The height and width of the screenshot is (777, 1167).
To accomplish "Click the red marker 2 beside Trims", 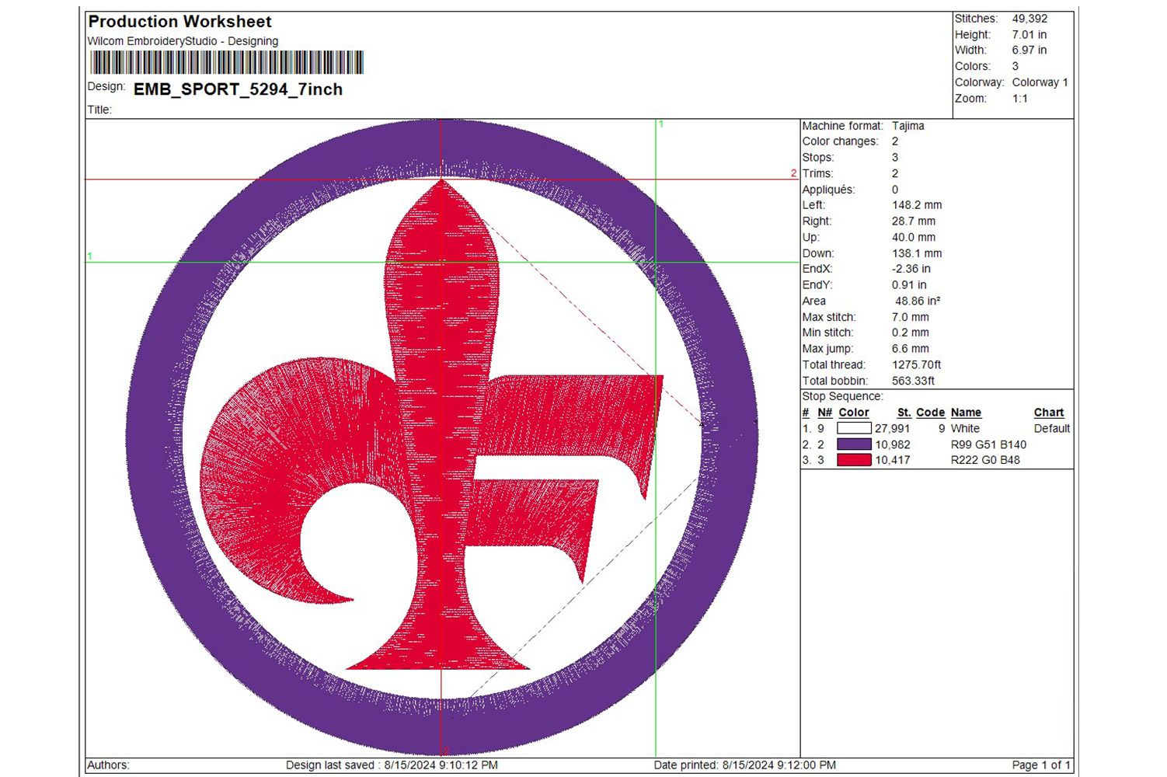I will (793, 173).
